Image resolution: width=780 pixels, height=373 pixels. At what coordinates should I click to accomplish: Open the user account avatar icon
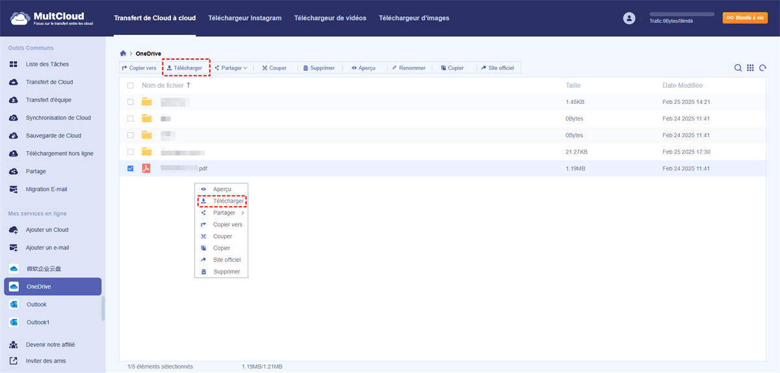coord(629,18)
